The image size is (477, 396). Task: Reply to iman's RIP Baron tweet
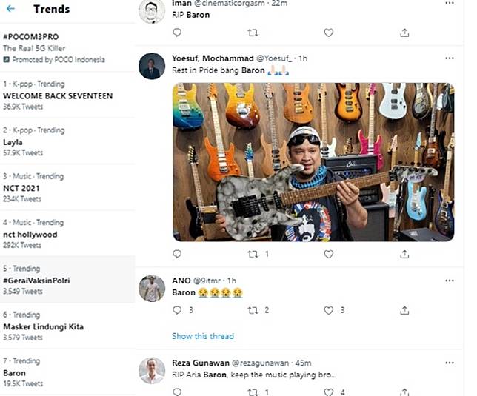176,33
